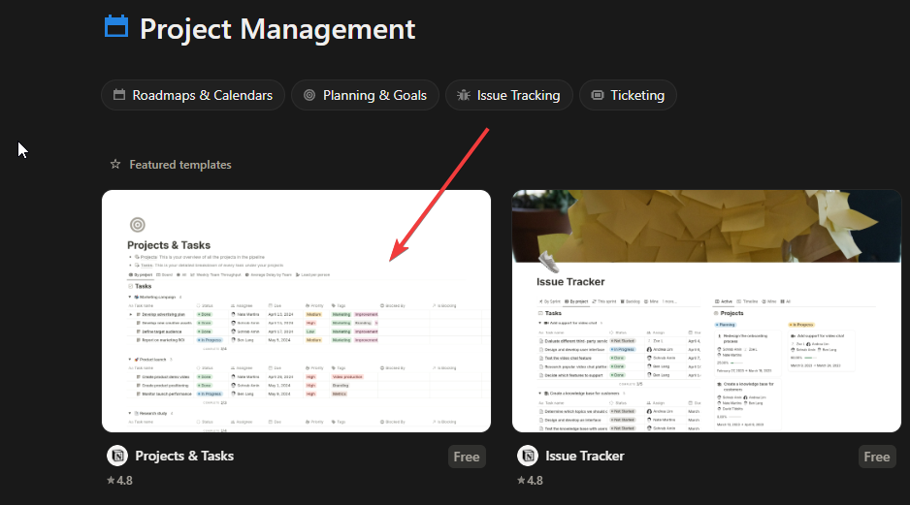
Task: Select the Planning & Goals category
Action: [365, 95]
